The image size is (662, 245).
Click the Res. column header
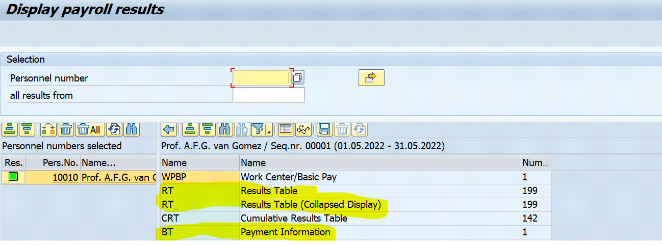pos(13,163)
